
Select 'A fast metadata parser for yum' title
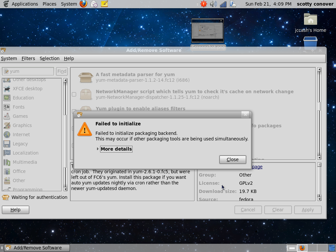pos(135,74)
